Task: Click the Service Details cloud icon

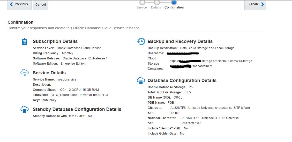Action: (x=24, y=73)
